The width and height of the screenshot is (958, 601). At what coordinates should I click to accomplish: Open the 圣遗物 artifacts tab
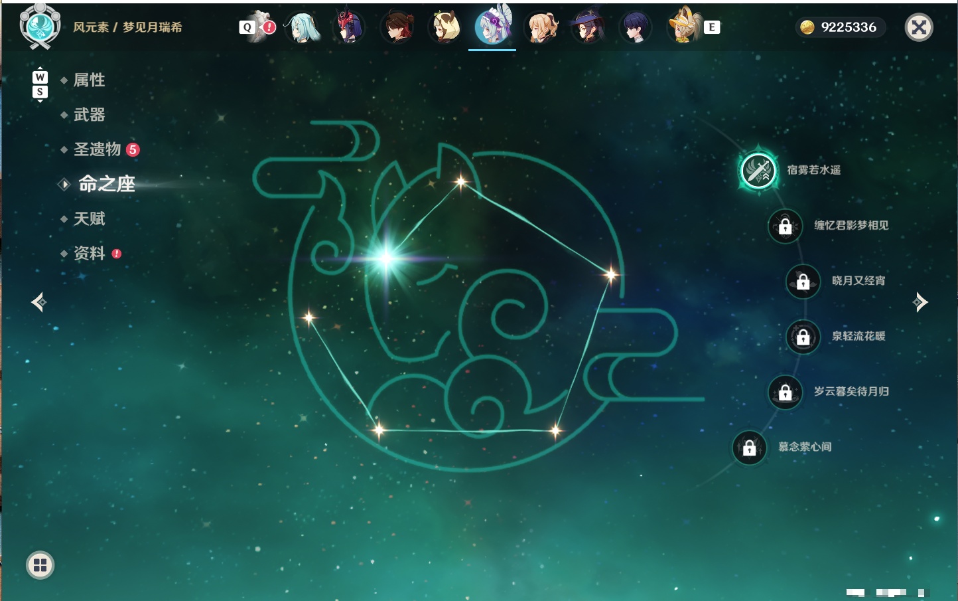[x=97, y=149]
